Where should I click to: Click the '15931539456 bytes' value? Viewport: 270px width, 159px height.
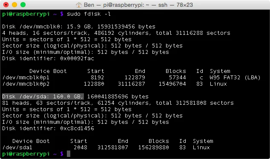126,27
